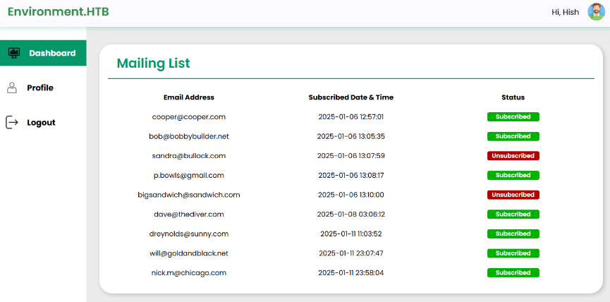This screenshot has height=302, width=610.
Task: Click the Logout arrow icon
Action: [x=12, y=122]
